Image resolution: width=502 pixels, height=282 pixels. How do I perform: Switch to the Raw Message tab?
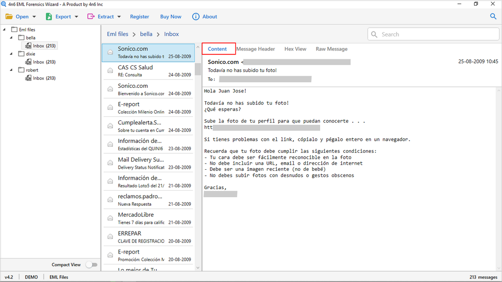[331, 49]
